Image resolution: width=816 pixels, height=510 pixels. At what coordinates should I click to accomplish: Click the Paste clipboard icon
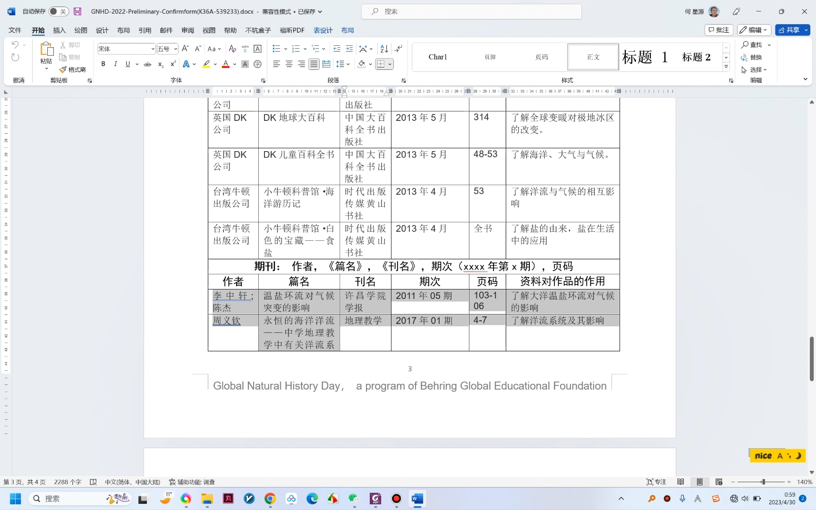click(x=46, y=49)
